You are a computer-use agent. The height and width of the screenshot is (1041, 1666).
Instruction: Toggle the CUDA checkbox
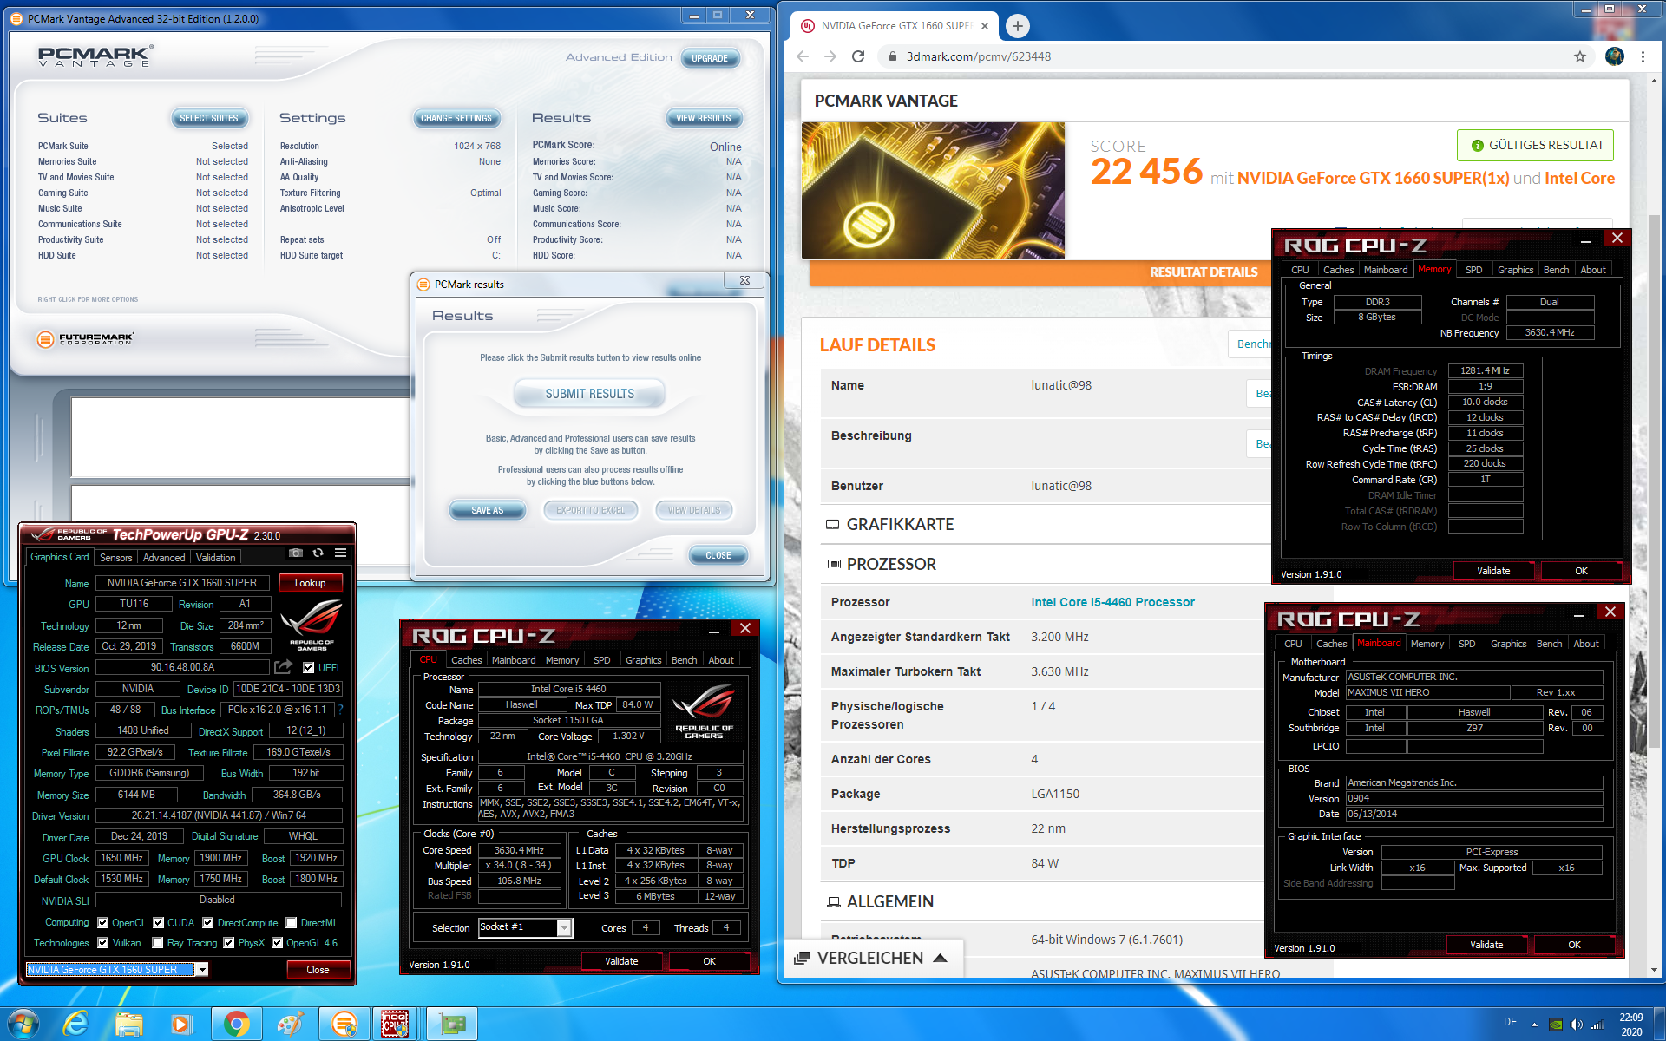point(159,922)
